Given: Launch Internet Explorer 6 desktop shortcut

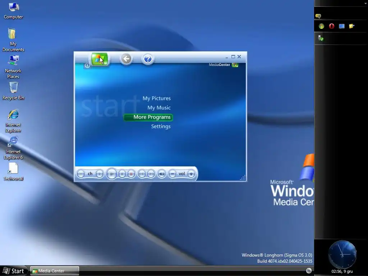Looking at the screenshot, I should [13, 148].
